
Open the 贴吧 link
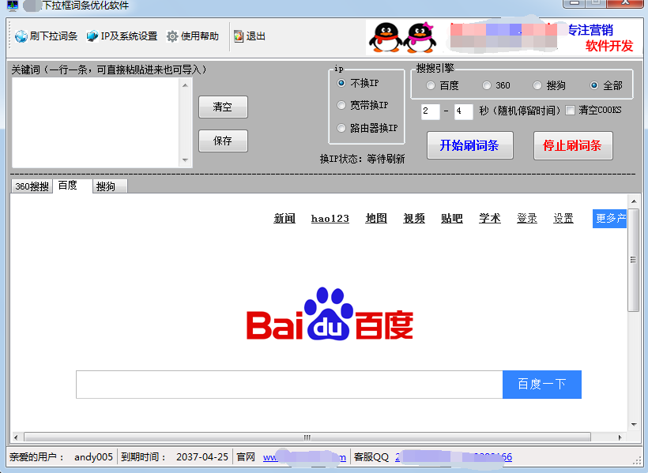click(x=452, y=218)
